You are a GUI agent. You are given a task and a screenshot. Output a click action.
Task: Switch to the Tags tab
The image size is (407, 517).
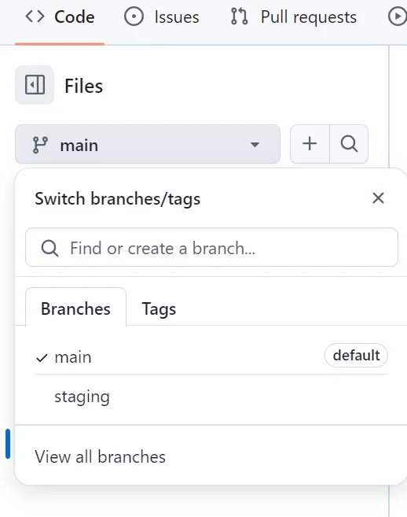click(159, 308)
